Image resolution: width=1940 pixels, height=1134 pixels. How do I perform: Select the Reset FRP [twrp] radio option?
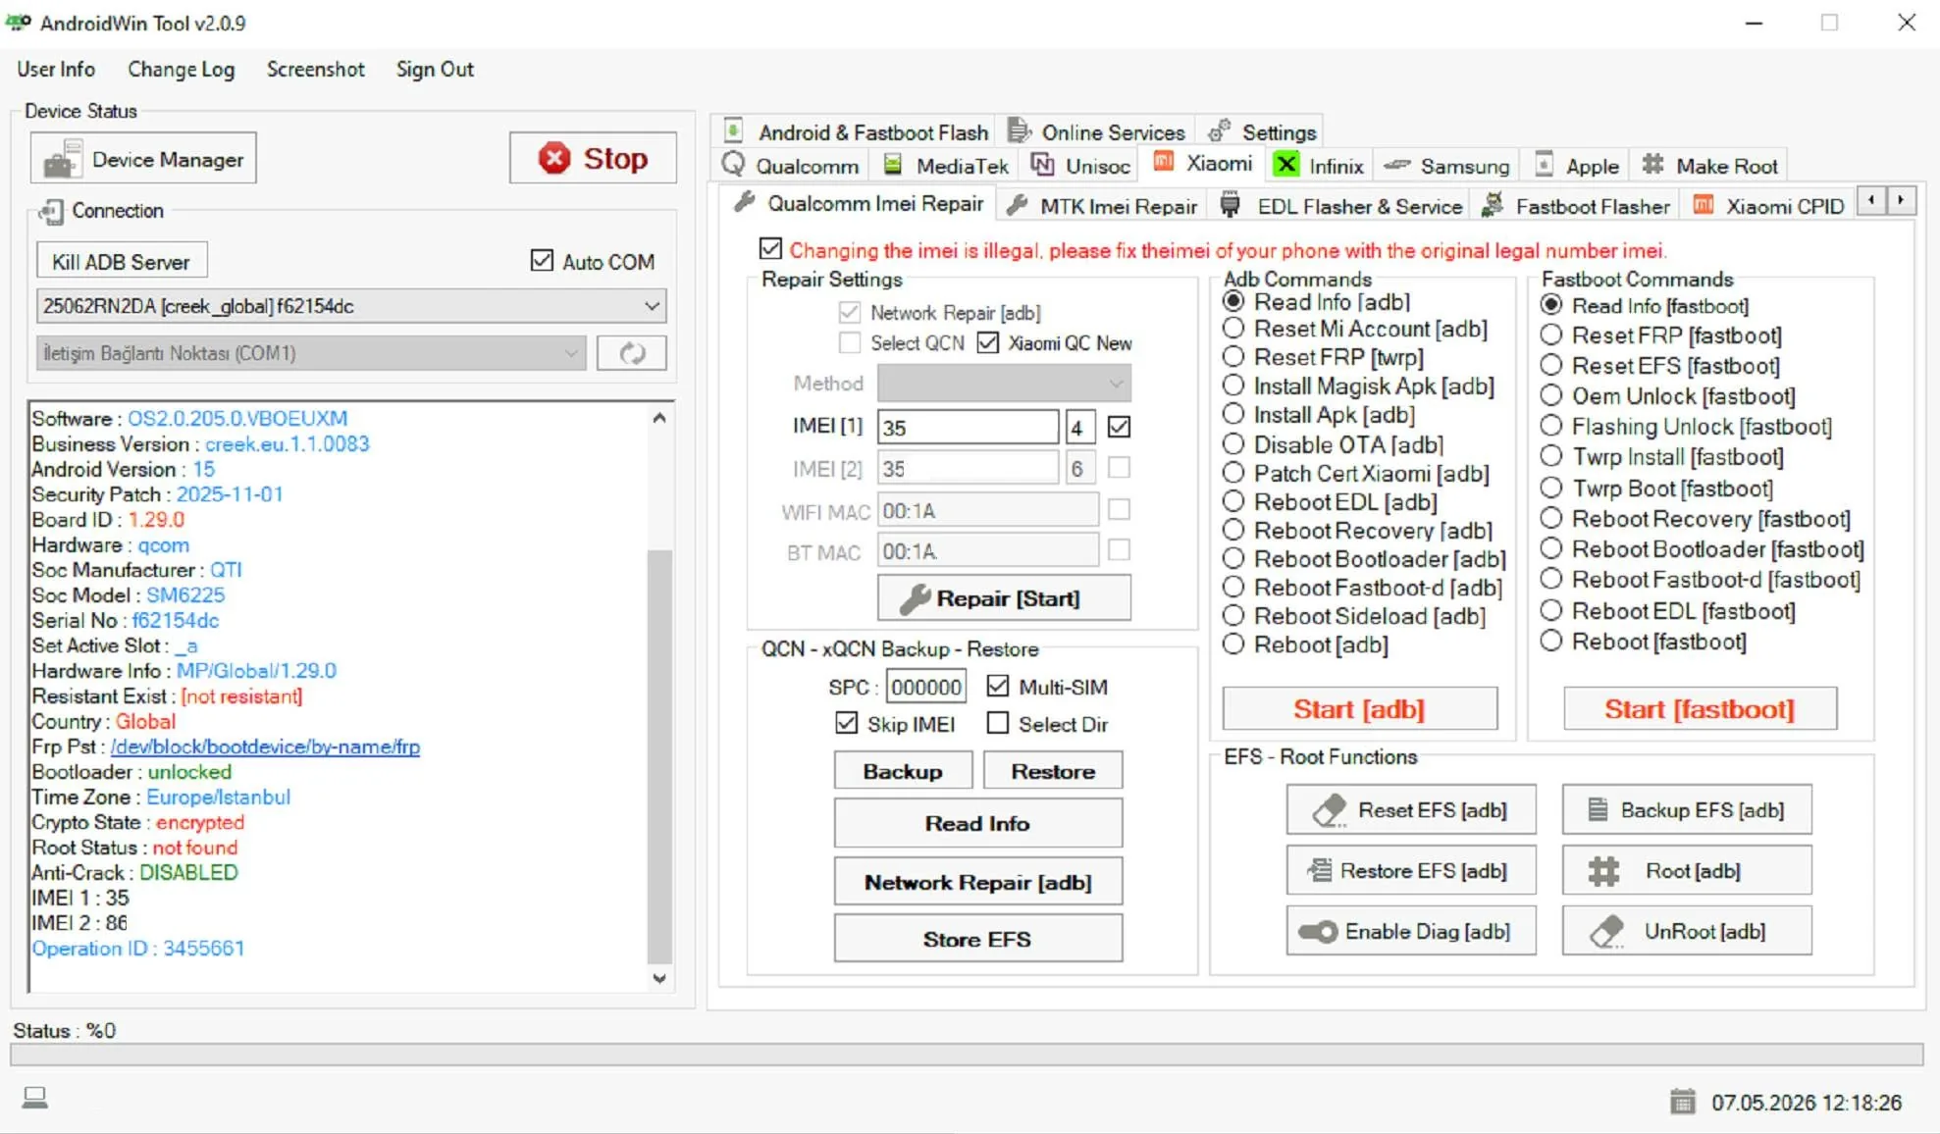tap(1233, 356)
